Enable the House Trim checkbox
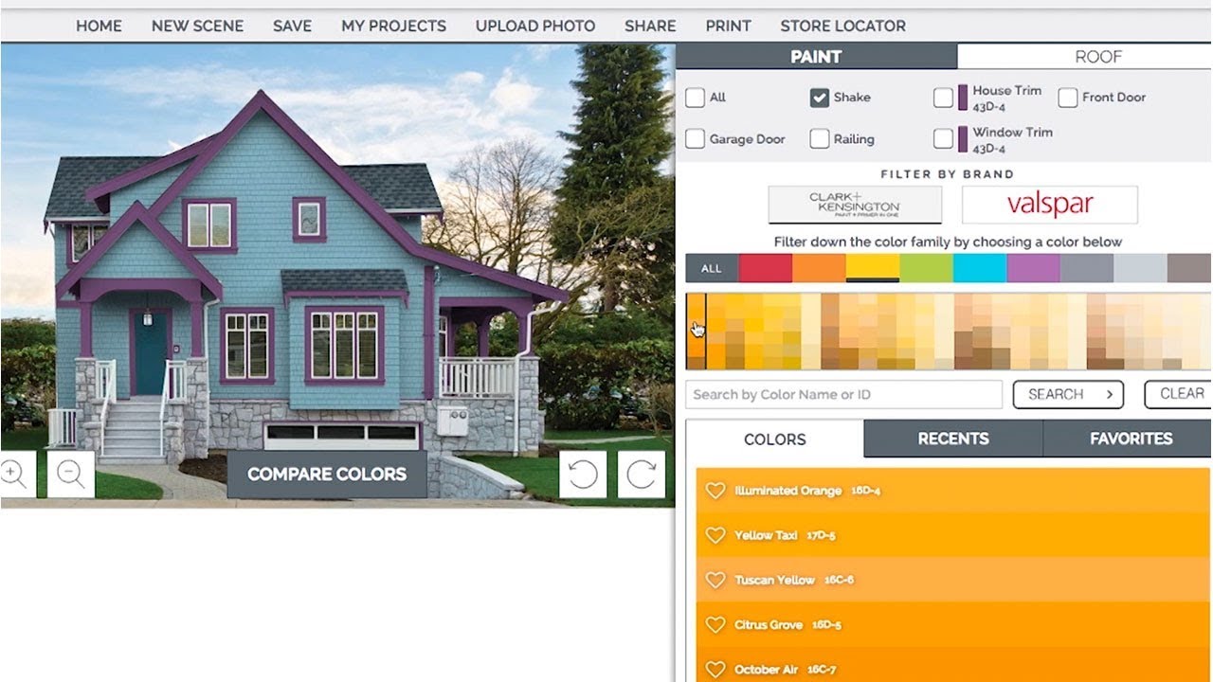Viewport: 1213px width, 682px height. tap(943, 98)
